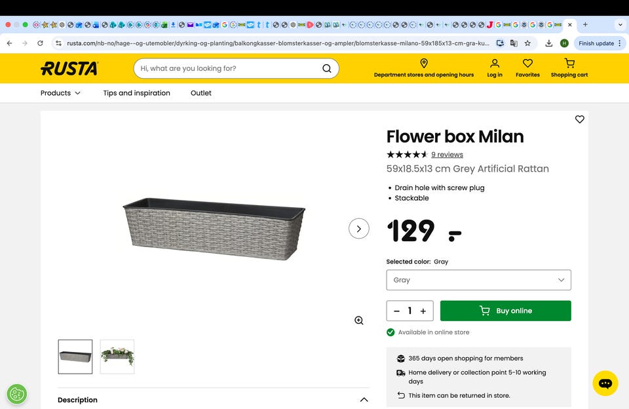
Task: Bookmark this page with star icon
Action: [527, 43]
